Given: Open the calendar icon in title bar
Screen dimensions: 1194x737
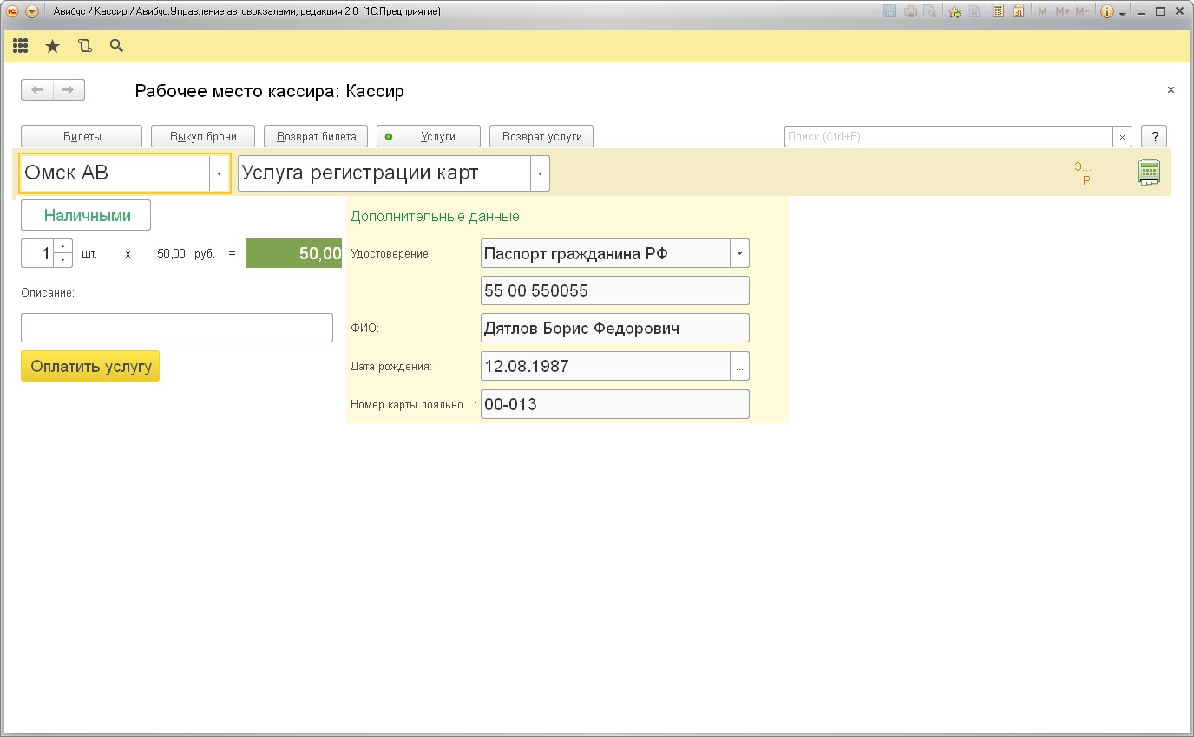Looking at the screenshot, I should coord(1018,12).
